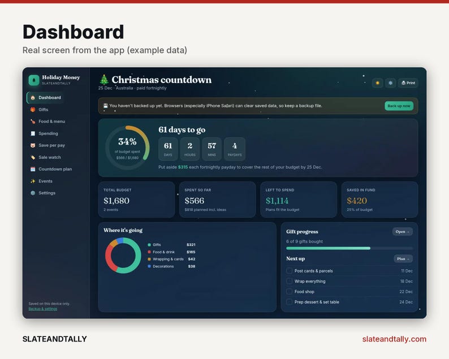Click the gift progress bar
Screen dimensions: 449x359
click(x=349, y=248)
